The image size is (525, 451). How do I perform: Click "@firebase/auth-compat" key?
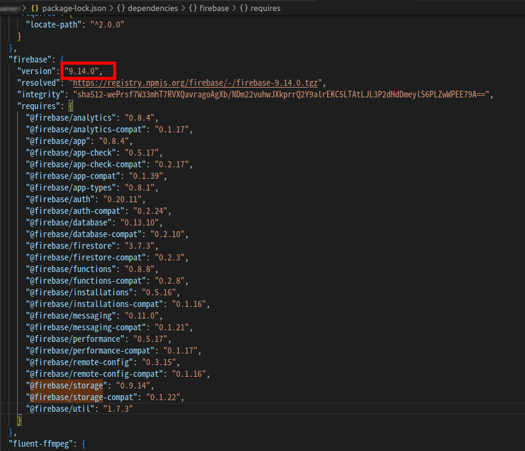(x=75, y=211)
